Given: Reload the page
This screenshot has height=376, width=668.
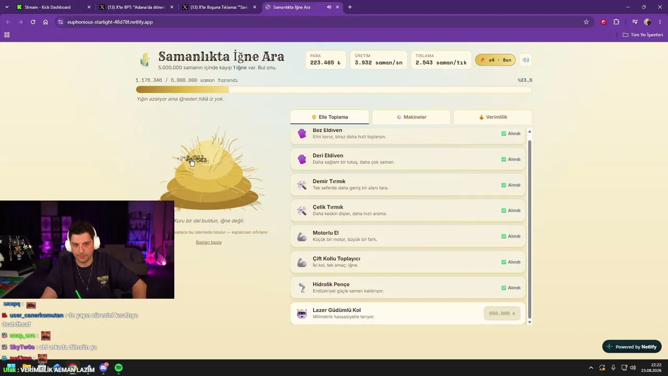Looking at the screenshot, I should point(33,22).
